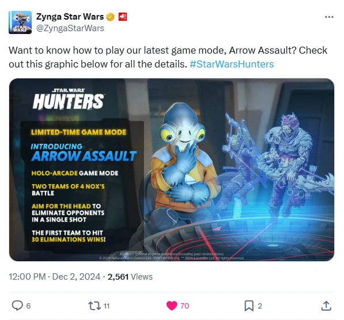The width and height of the screenshot is (344, 320).
Task: Click the gold verified badge
Action: pyautogui.click(x=111, y=17)
